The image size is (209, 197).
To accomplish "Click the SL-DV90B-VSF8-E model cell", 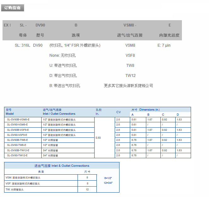I will [18, 130].
